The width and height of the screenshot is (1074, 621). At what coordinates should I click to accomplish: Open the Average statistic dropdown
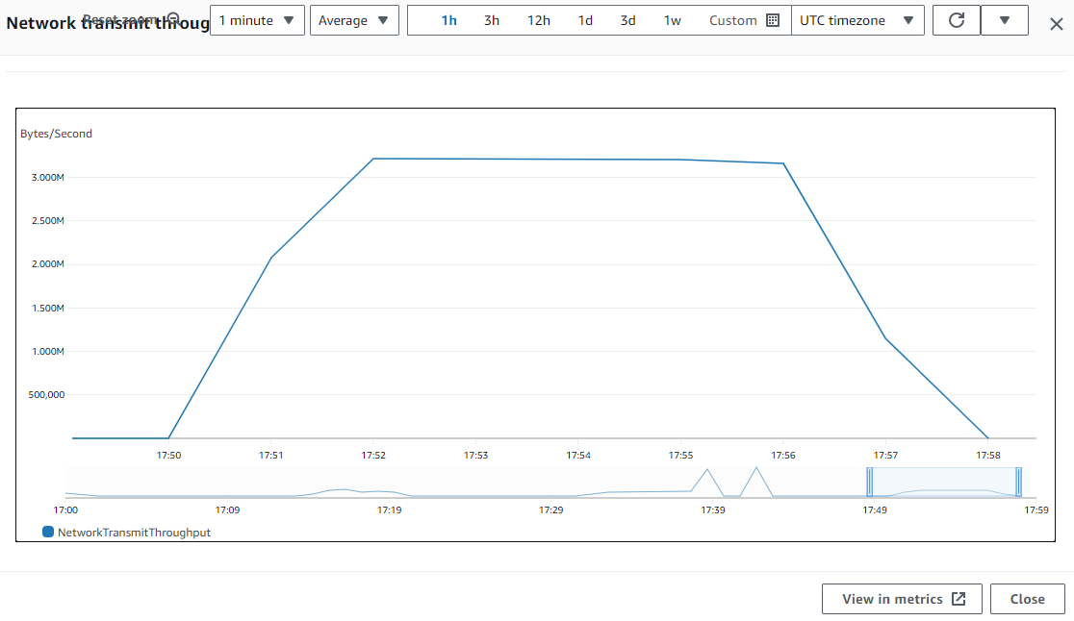(354, 20)
